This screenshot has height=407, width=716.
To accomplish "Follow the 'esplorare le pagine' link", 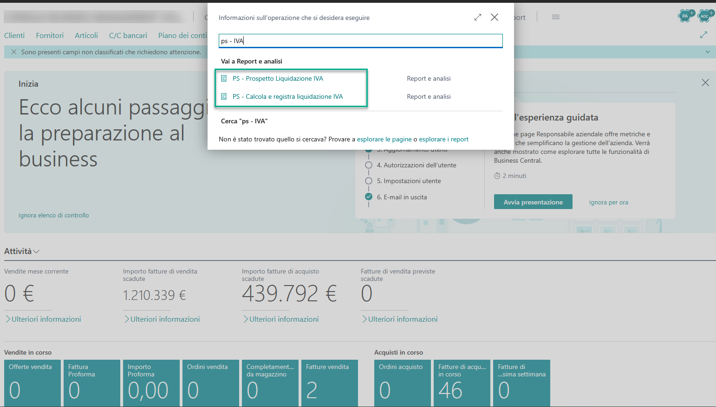I will 384,139.
